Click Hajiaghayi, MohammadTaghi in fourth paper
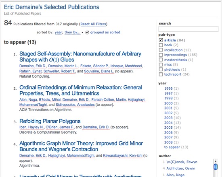 click(x=71, y=156)
